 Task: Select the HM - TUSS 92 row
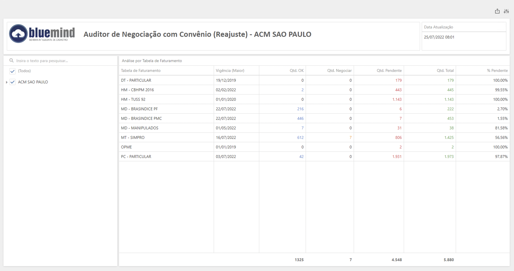point(314,99)
